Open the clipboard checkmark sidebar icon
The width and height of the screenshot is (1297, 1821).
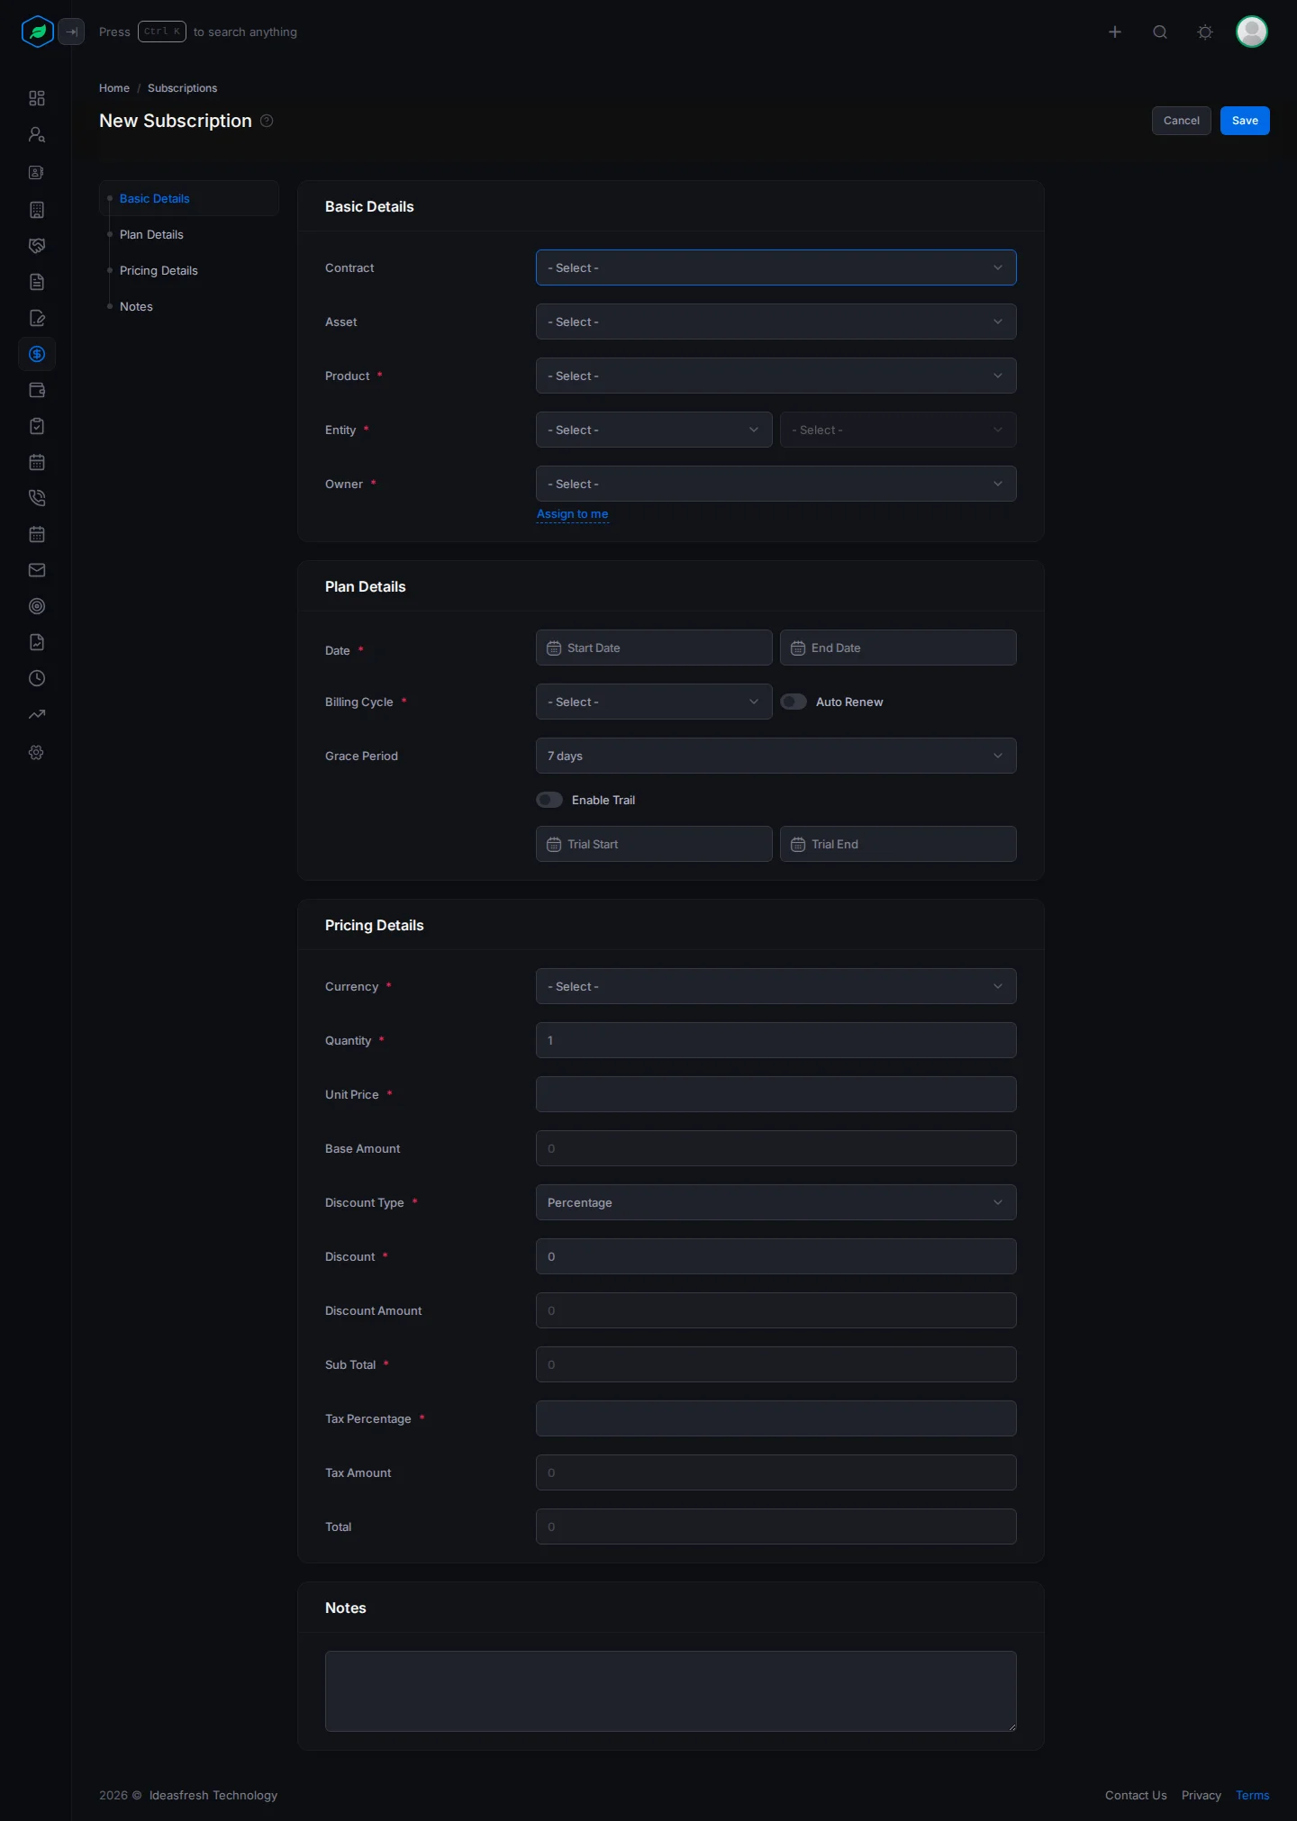tap(37, 426)
